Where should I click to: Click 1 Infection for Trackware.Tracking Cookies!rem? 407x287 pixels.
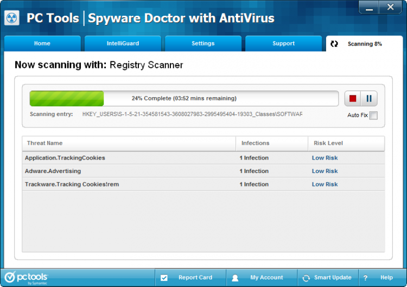pos(254,184)
